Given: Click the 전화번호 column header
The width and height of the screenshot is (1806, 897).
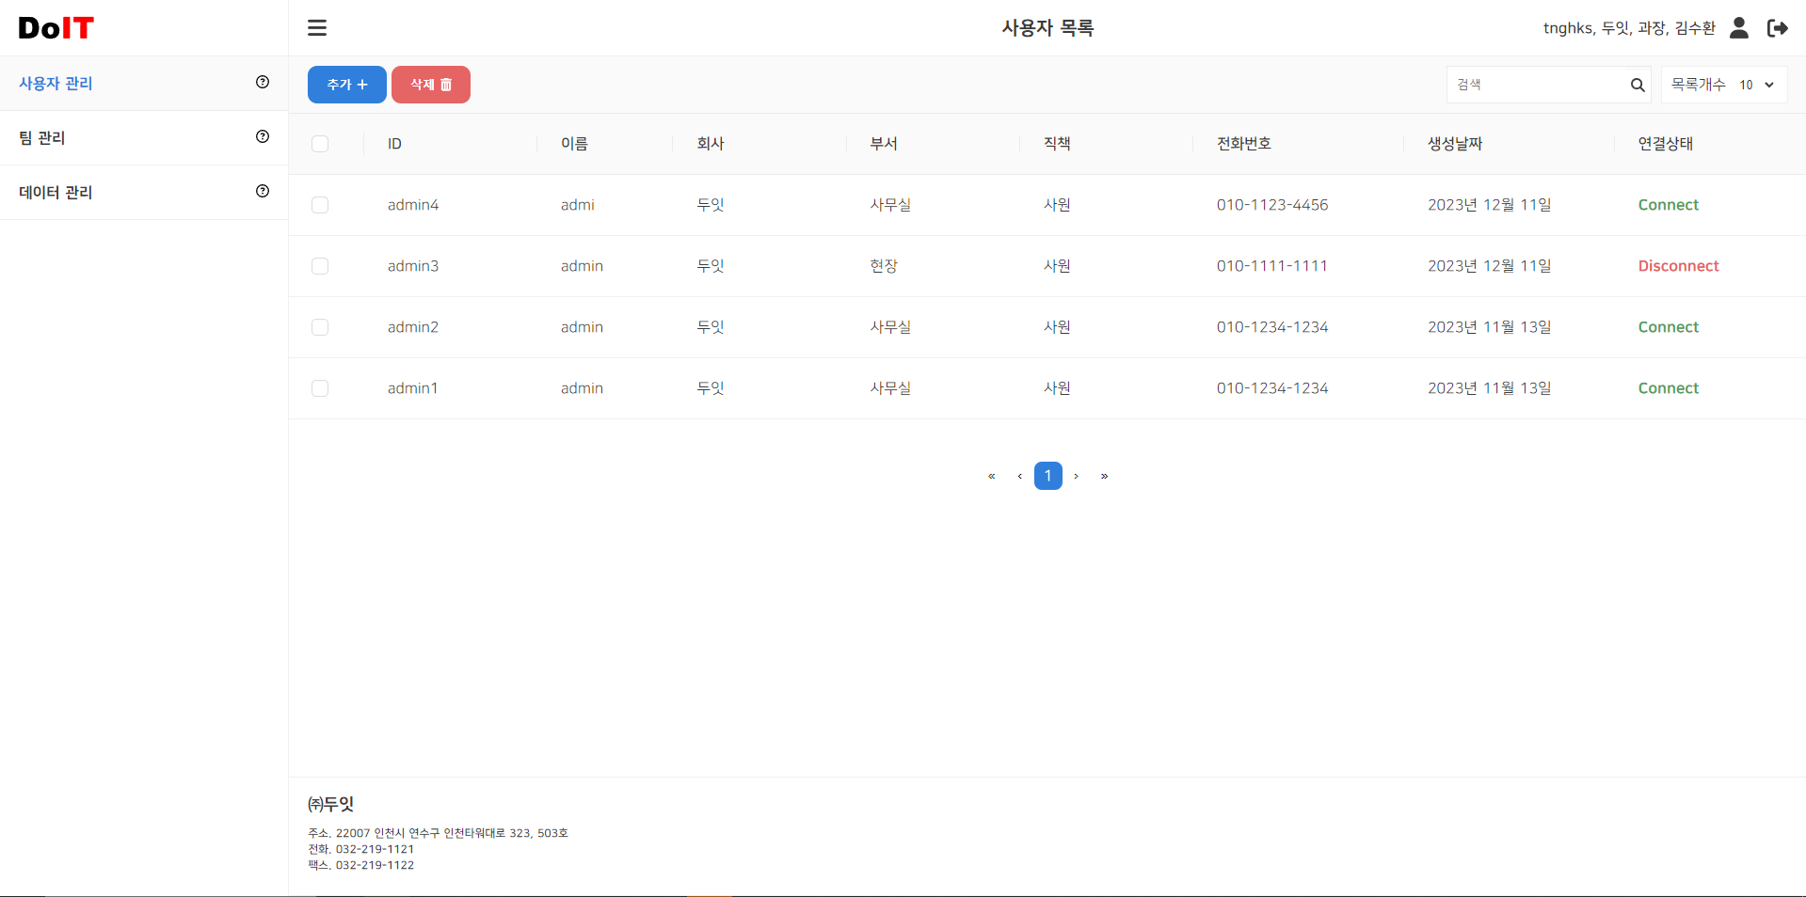Looking at the screenshot, I should coord(1244,144).
